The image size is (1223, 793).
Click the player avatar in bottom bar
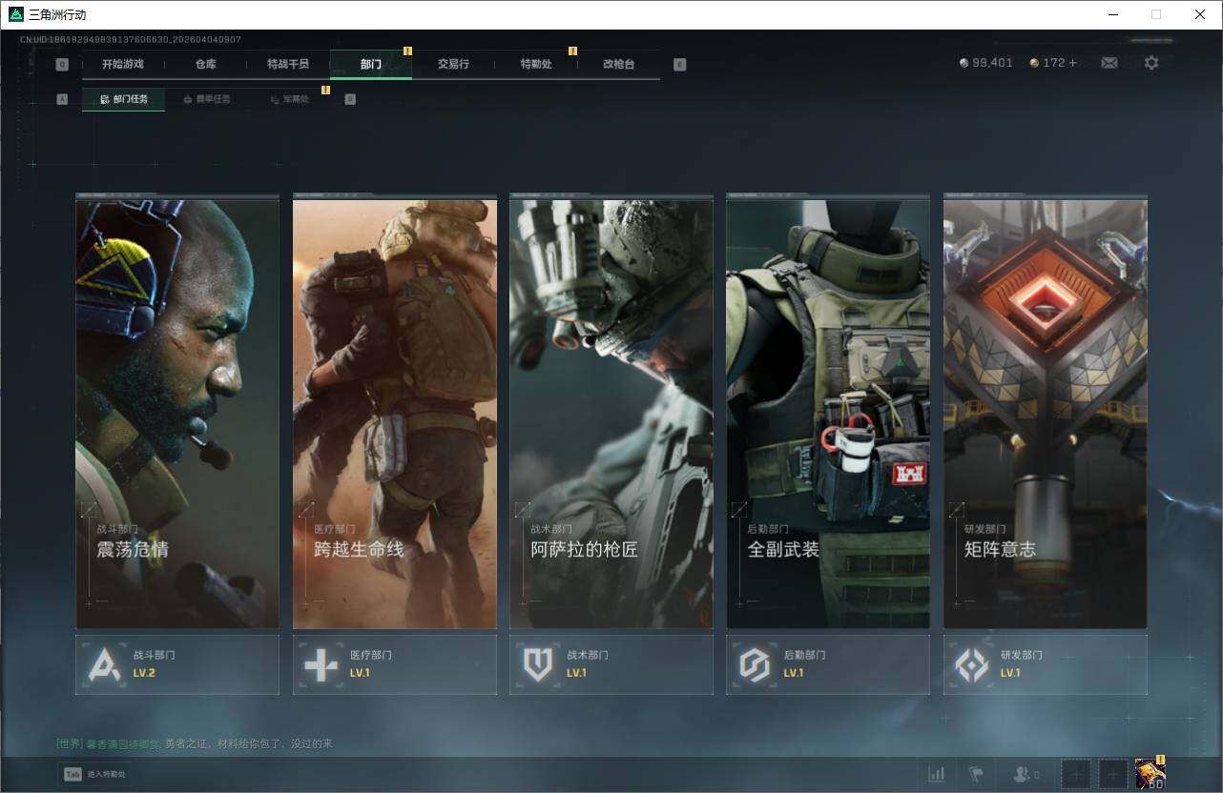click(x=1150, y=774)
